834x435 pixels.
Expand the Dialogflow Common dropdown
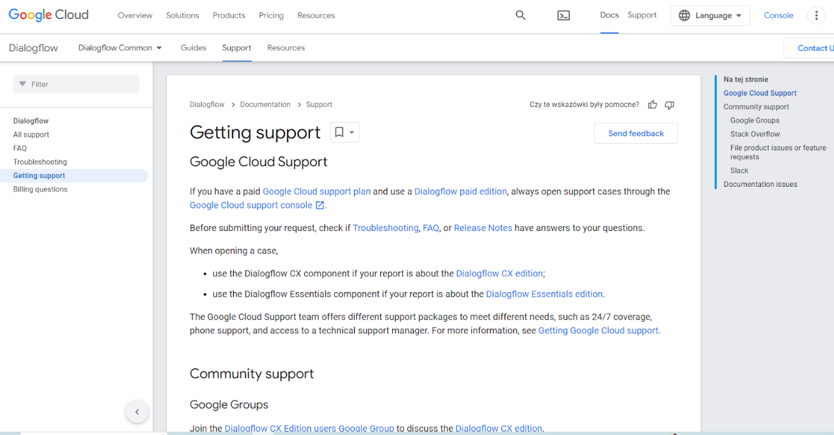tap(120, 48)
